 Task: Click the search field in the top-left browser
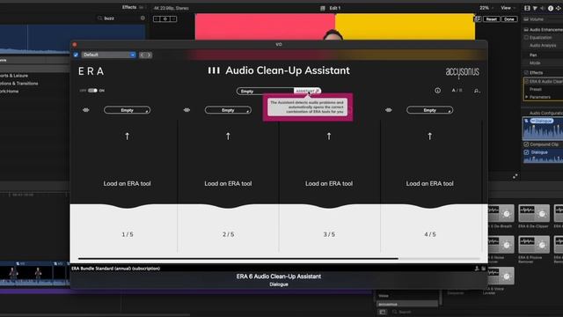coord(121,18)
